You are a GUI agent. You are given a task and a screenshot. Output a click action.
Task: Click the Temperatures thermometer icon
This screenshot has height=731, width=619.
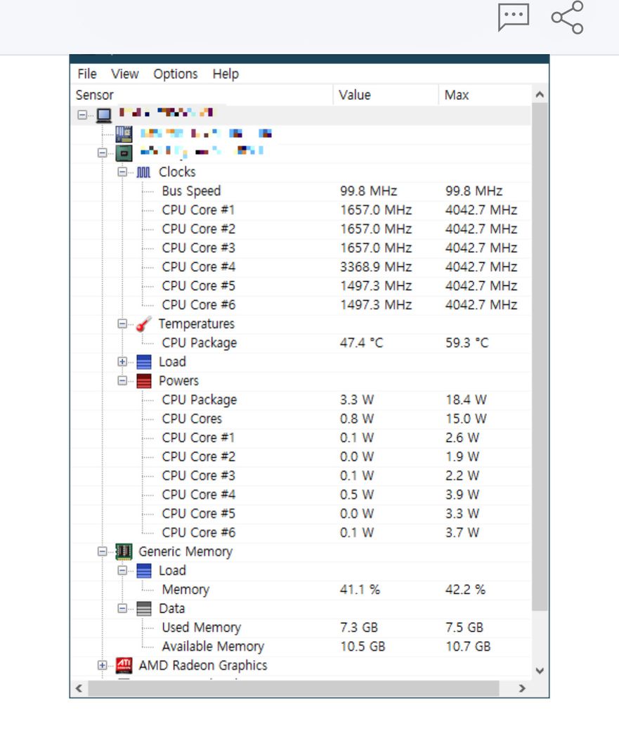click(143, 324)
